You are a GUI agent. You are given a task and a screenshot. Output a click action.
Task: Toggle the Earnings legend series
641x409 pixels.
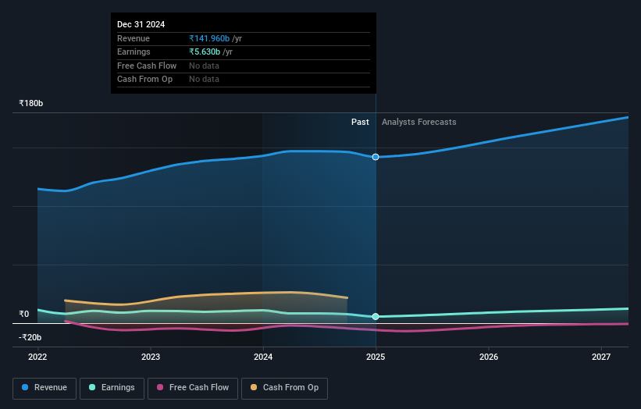point(112,388)
